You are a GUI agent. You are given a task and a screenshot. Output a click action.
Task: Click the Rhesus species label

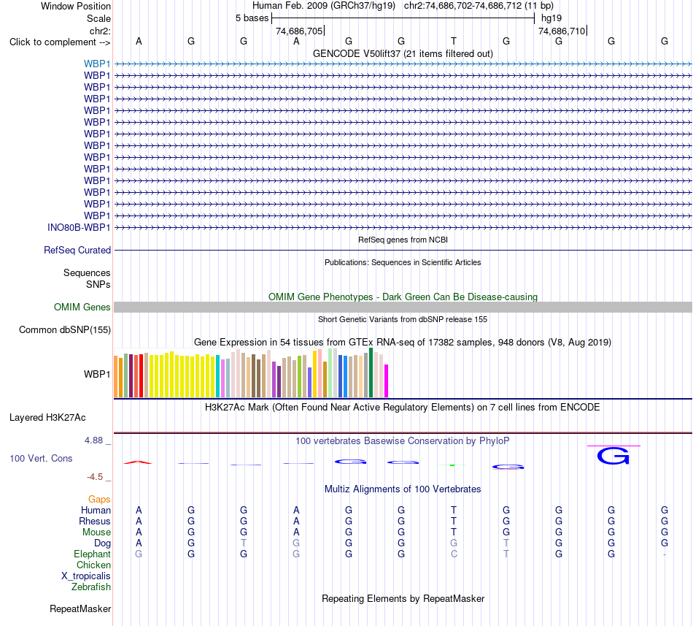click(x=95, y=522)
